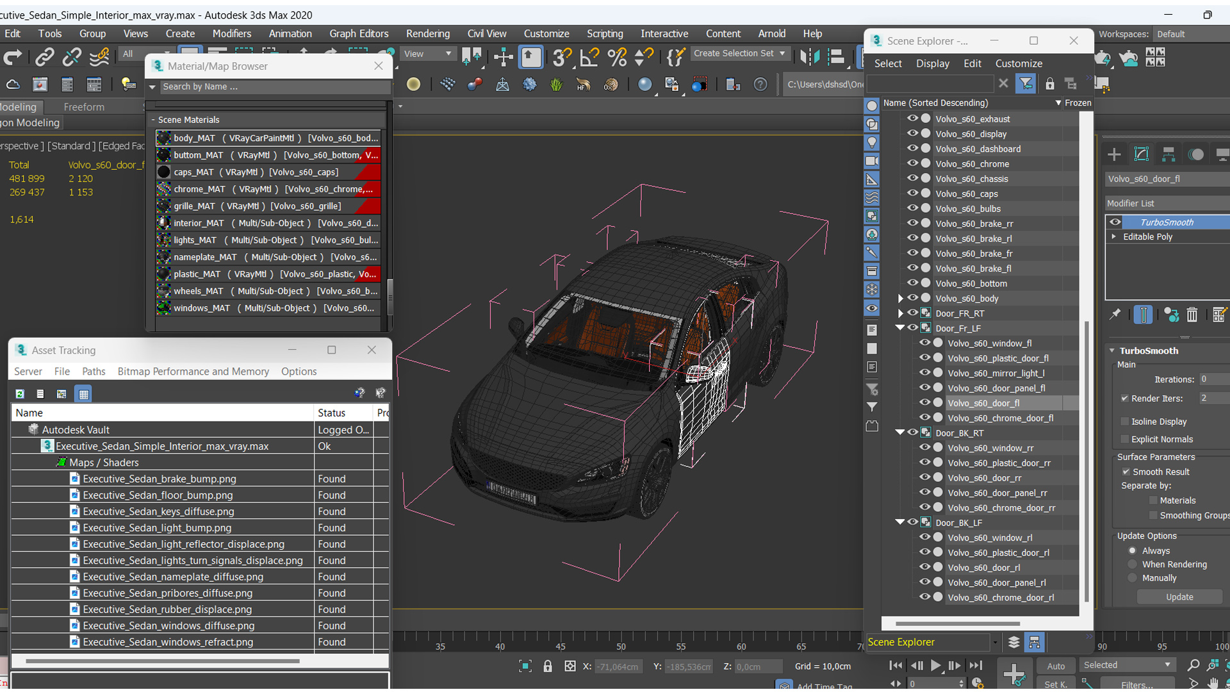Select the Link tool icon
Image resolution: width=1230 pixels, height=692 pixels.
point(44,58)
